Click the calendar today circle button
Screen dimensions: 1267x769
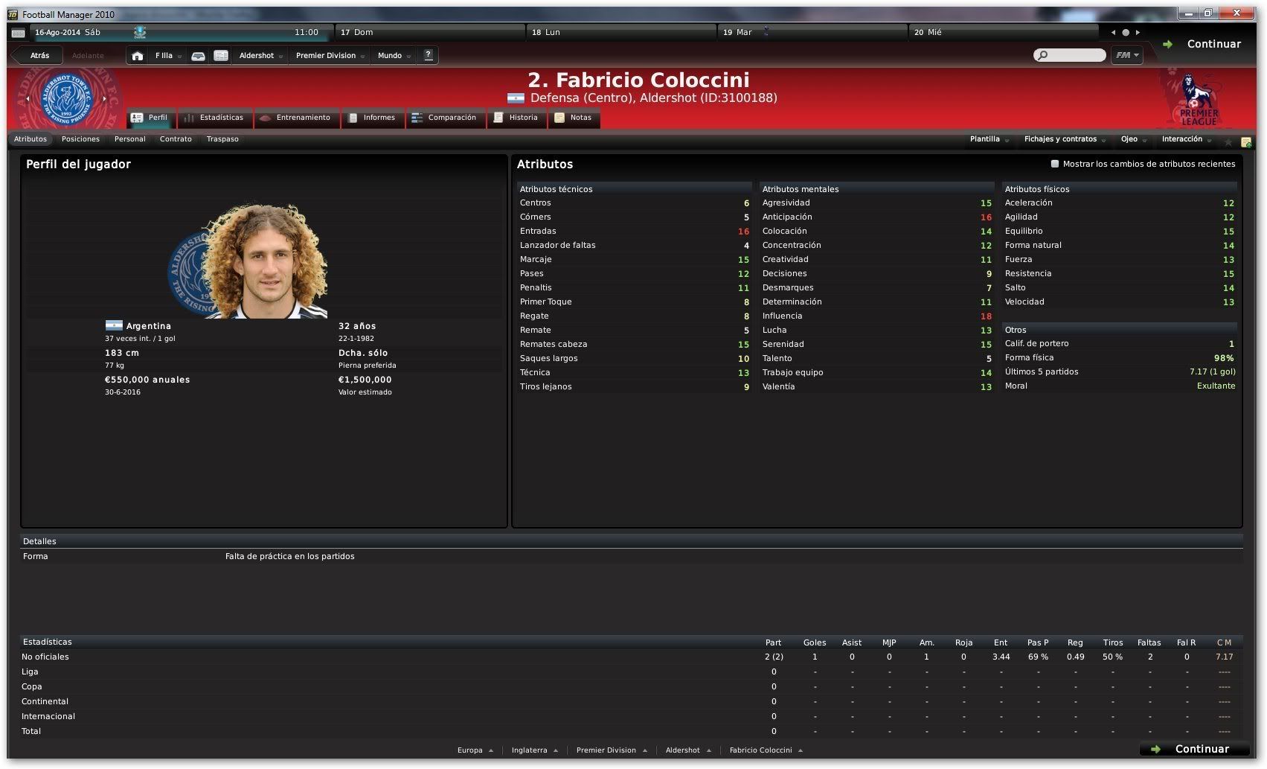(x=1126, y=33)
